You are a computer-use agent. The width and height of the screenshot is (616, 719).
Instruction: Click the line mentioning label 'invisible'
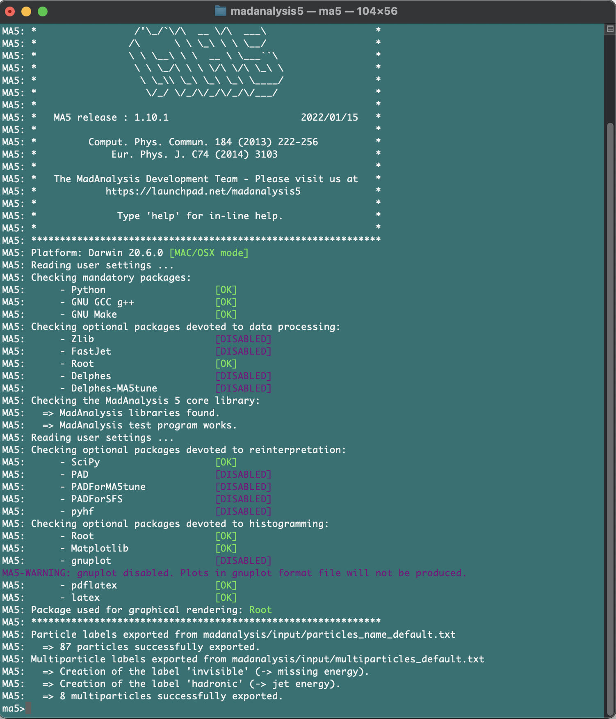(205, 671)
